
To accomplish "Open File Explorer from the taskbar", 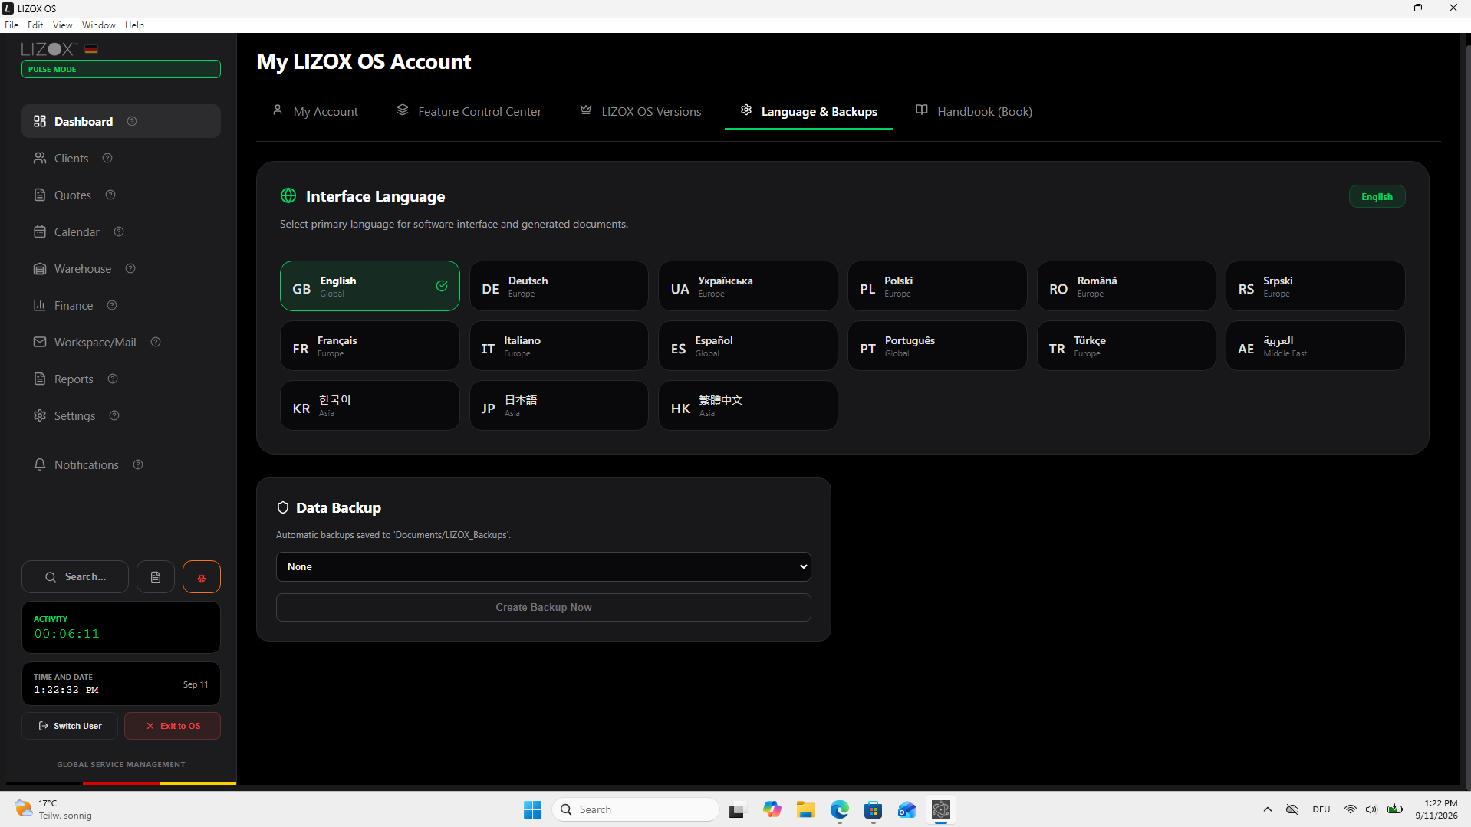I will point(805,809).
